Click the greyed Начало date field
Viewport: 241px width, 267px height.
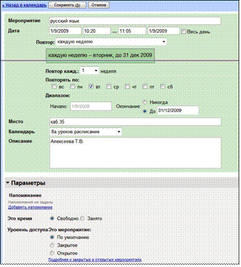pos(91,106)
